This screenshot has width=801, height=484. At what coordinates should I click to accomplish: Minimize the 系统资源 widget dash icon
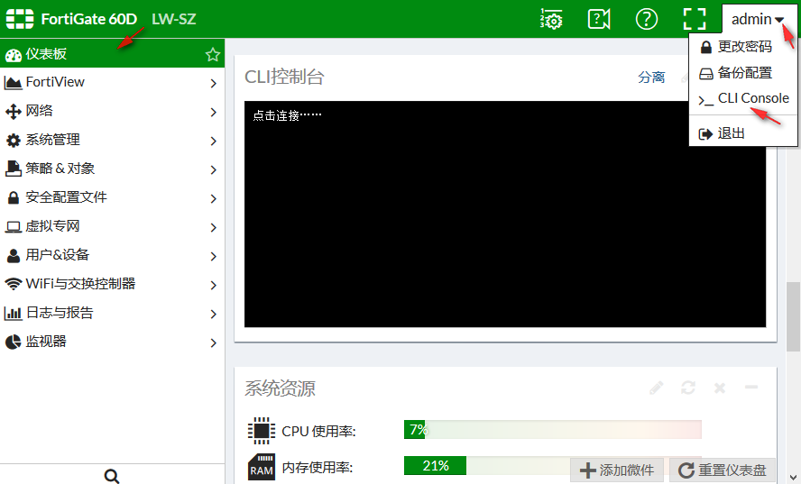(x=751, y=388)
